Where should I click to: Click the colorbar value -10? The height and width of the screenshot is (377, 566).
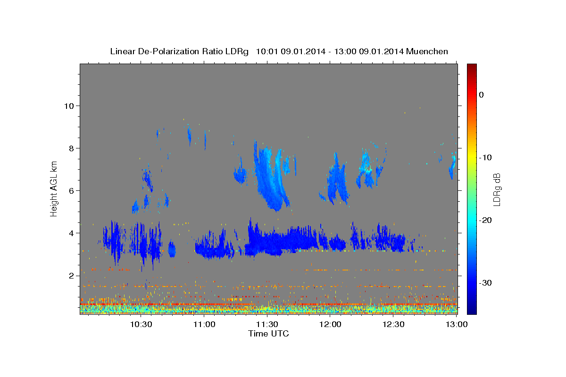coord(485,157)
